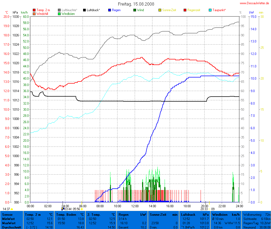This screenshot has width=271, height=229.
Task: Open the www.DessauWetter.de link
Action: 255,3
